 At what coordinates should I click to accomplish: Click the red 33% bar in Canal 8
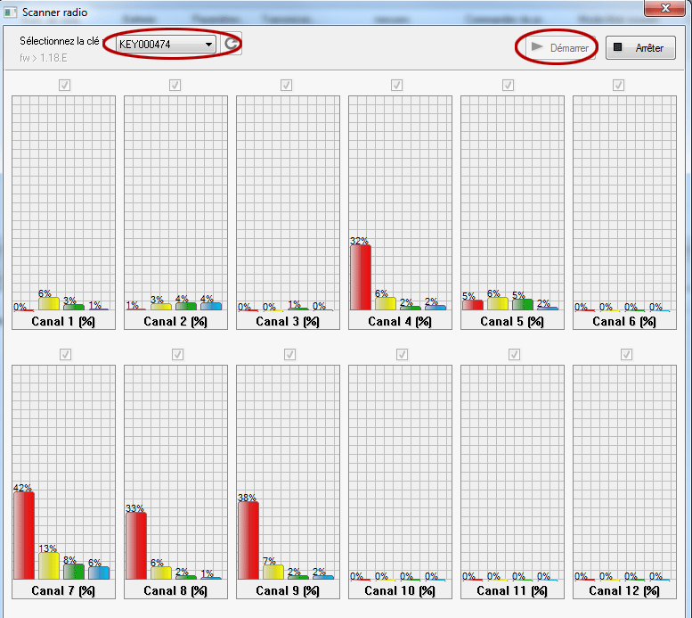[x=135, y=545]
